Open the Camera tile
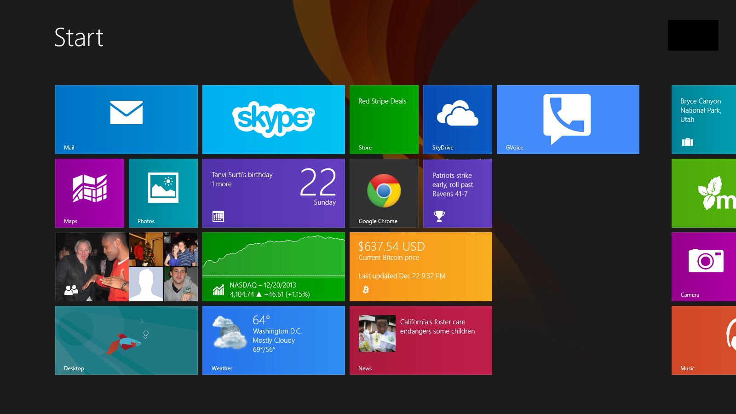Image resolution: width=736 pixels, height=414 pixels. [704, 266]
